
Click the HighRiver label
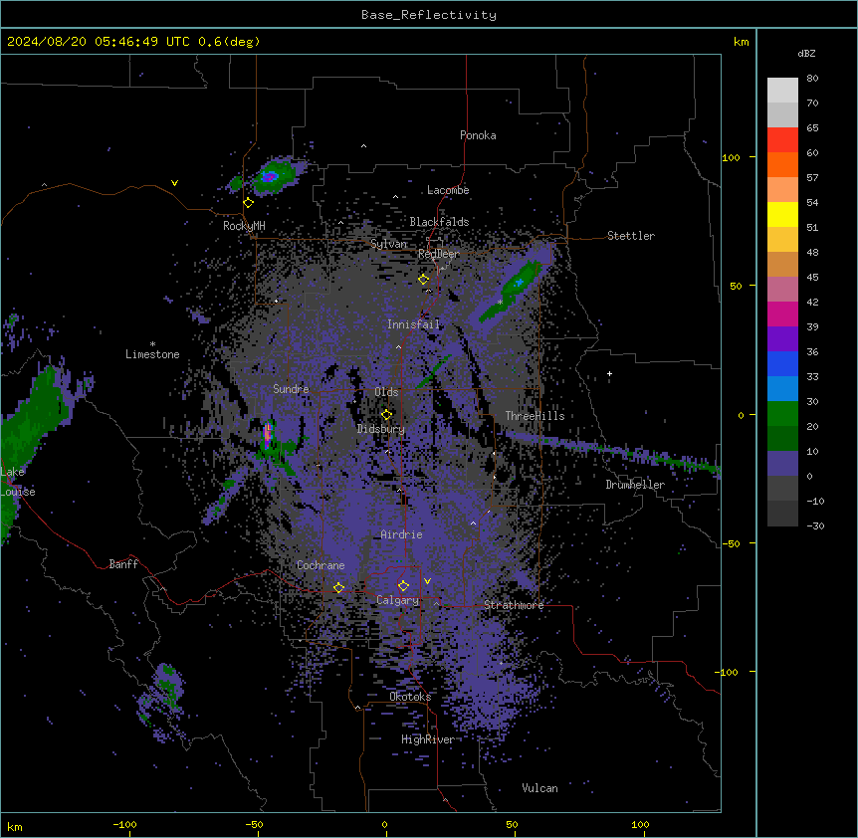pos(427,739)
